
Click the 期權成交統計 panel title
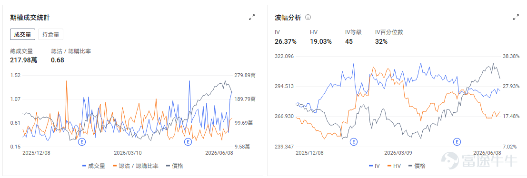point(30,17)
